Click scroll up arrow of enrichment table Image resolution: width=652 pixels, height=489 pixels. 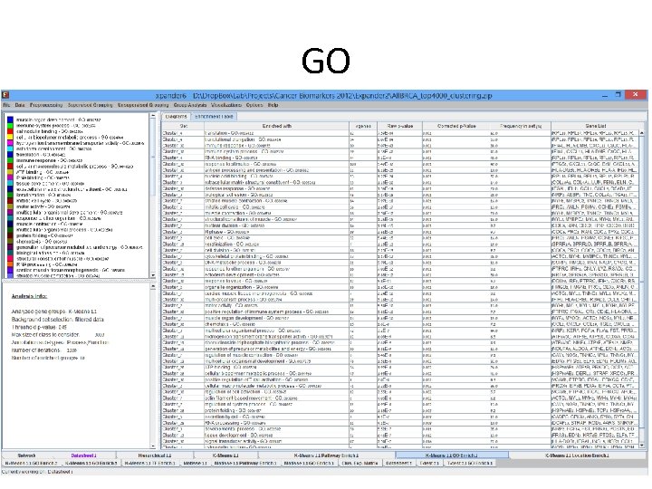pos(642,133)
